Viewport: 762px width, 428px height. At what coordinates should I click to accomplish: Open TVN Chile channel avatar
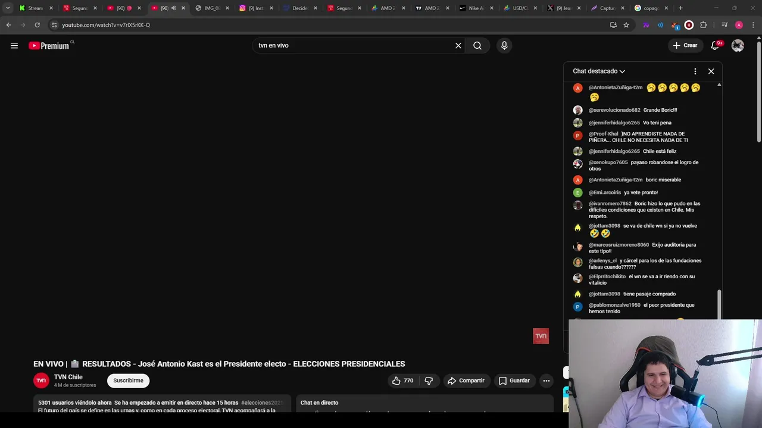pyautogui.click(x=41, y=380)
